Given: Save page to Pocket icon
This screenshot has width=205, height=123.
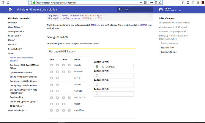Looking at the screenshot, I should (156, 2).
